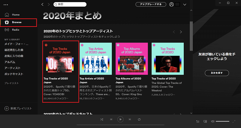Open メイド・フォー library item
The height and width of the screenshot is (128, 241).
(16, 44)
